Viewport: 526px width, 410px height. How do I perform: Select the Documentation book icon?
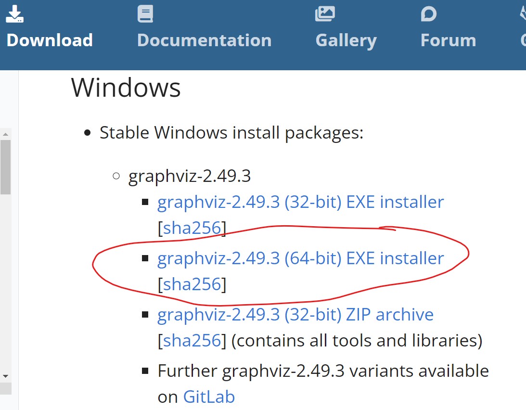click(145, 13)
